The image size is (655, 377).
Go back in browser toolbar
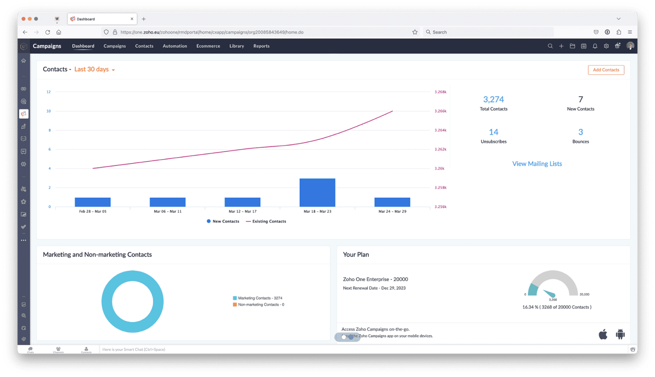[25, 32]
